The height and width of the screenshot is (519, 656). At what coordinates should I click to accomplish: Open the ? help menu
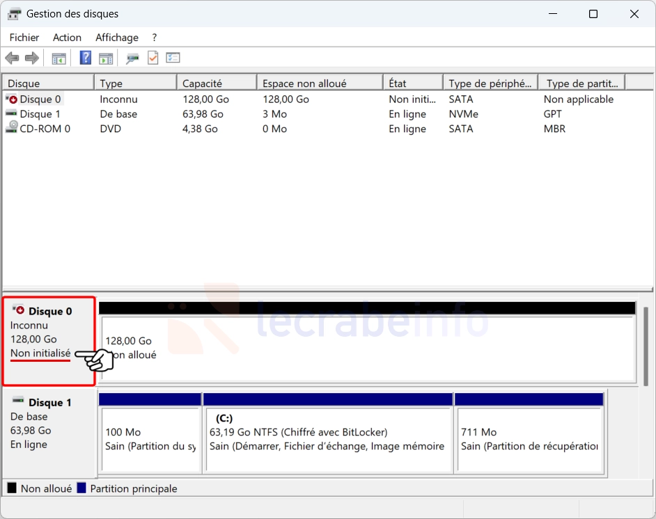point(155,38)
